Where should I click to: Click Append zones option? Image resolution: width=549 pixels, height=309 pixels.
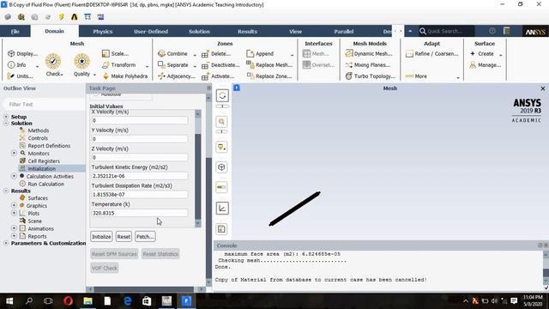point(260,53)
